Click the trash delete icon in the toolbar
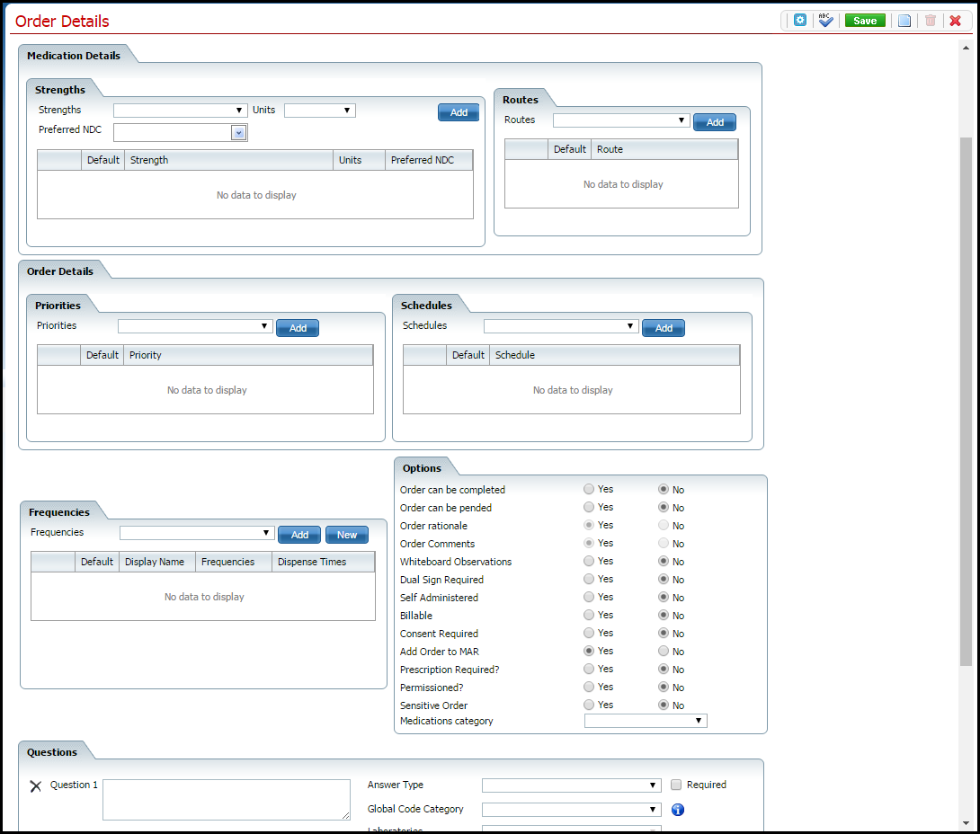 (x=930, y=20)
